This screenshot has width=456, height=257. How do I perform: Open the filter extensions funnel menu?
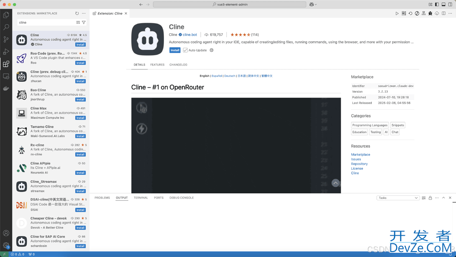coord(84,23)
